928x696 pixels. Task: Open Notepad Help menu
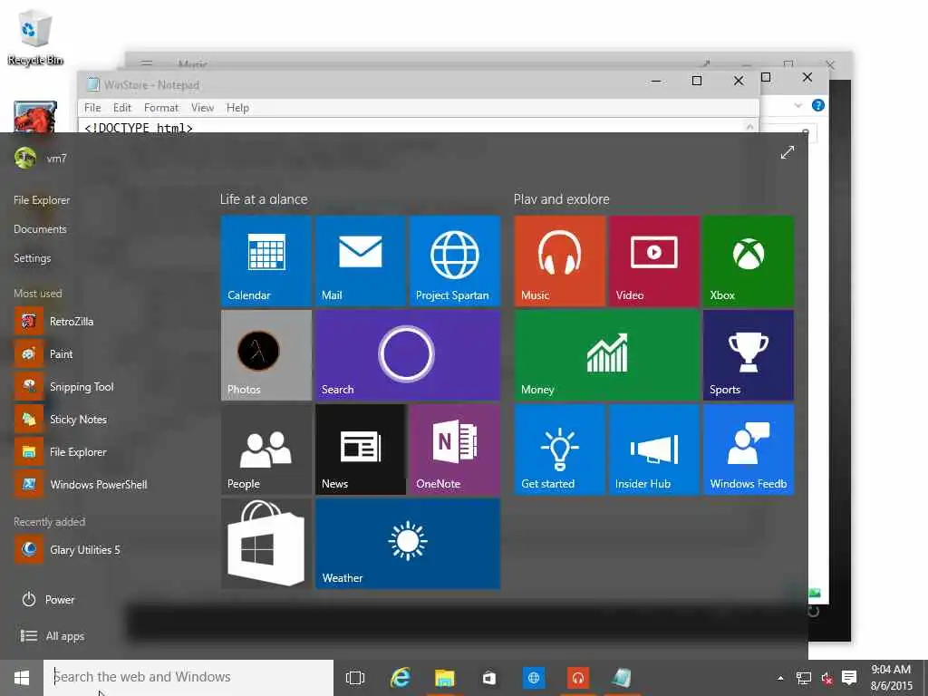[237, 108]
